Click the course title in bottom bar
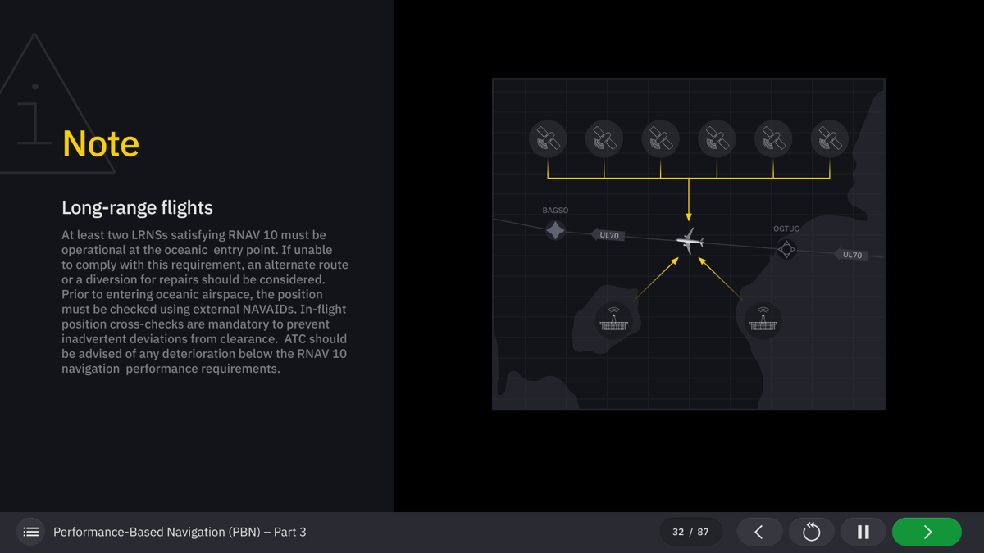This screenshot has height=553, width=984. click(x=180, y=532)
